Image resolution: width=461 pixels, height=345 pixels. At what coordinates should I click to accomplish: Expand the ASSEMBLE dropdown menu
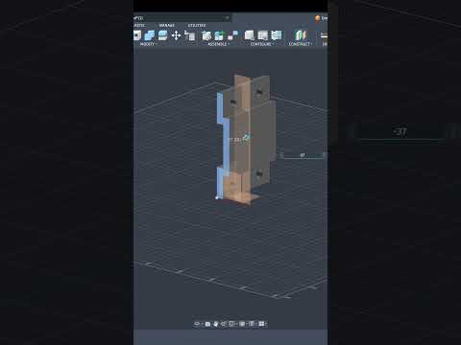(x=218, y=44)
